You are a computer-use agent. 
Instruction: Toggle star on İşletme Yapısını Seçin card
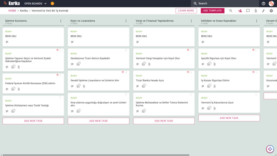click(x=57, y=50)
